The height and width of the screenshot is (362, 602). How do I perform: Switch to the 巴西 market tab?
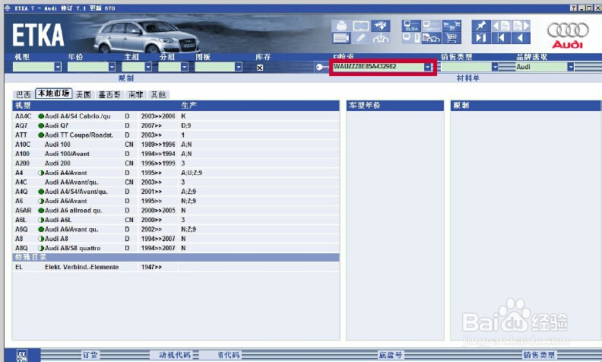(x=23, y=94)
